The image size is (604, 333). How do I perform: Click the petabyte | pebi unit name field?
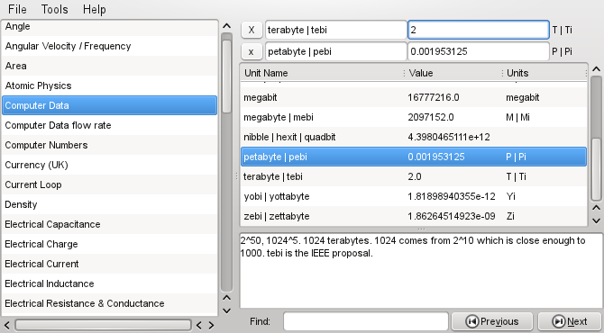tap(335, 51)
